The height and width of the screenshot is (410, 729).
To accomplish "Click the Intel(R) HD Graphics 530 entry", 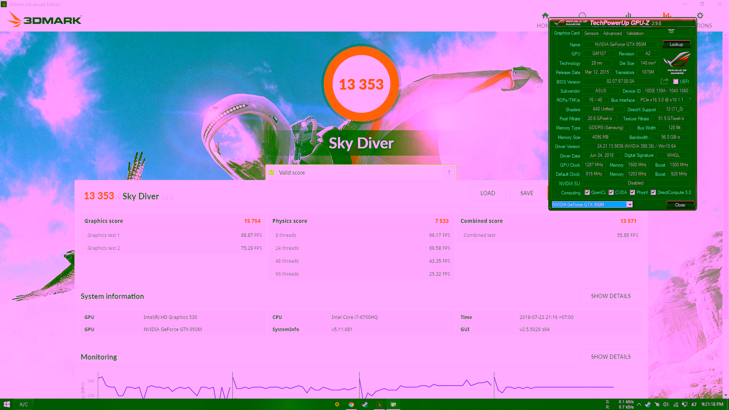I will click(x=170, y=317).
